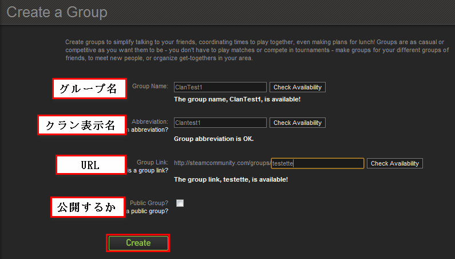Image resolution: width=455 pixels, height=259 pixels.
Task: Click the 'The group name, ClanTest1, is available!' message
Action: (x=237, y=99)
